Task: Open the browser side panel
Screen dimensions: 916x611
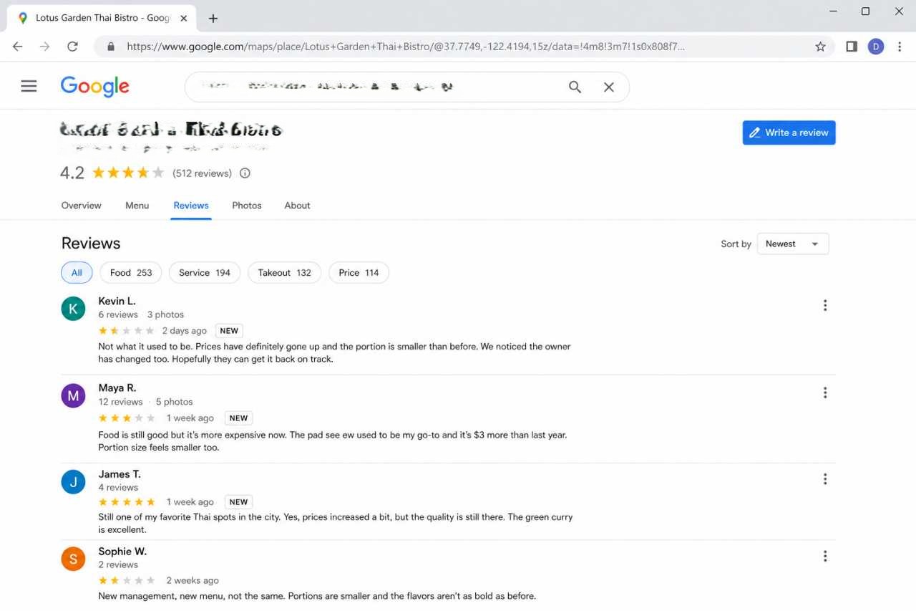Action: pos(852,47)
